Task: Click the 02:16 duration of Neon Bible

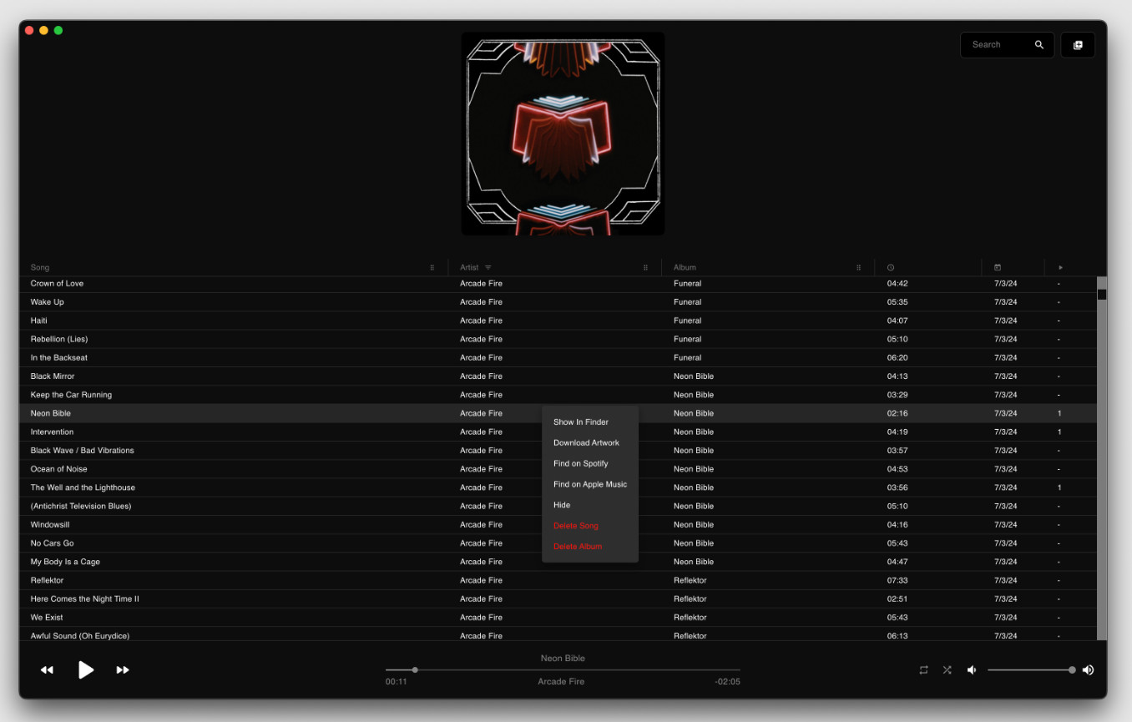Action: (x=897, y=413)
